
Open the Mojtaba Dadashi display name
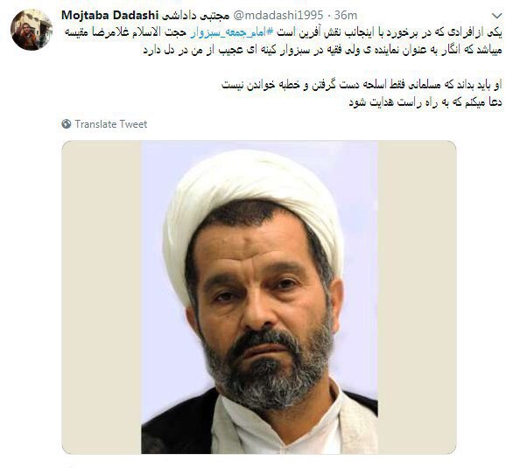tap(110, 16)
